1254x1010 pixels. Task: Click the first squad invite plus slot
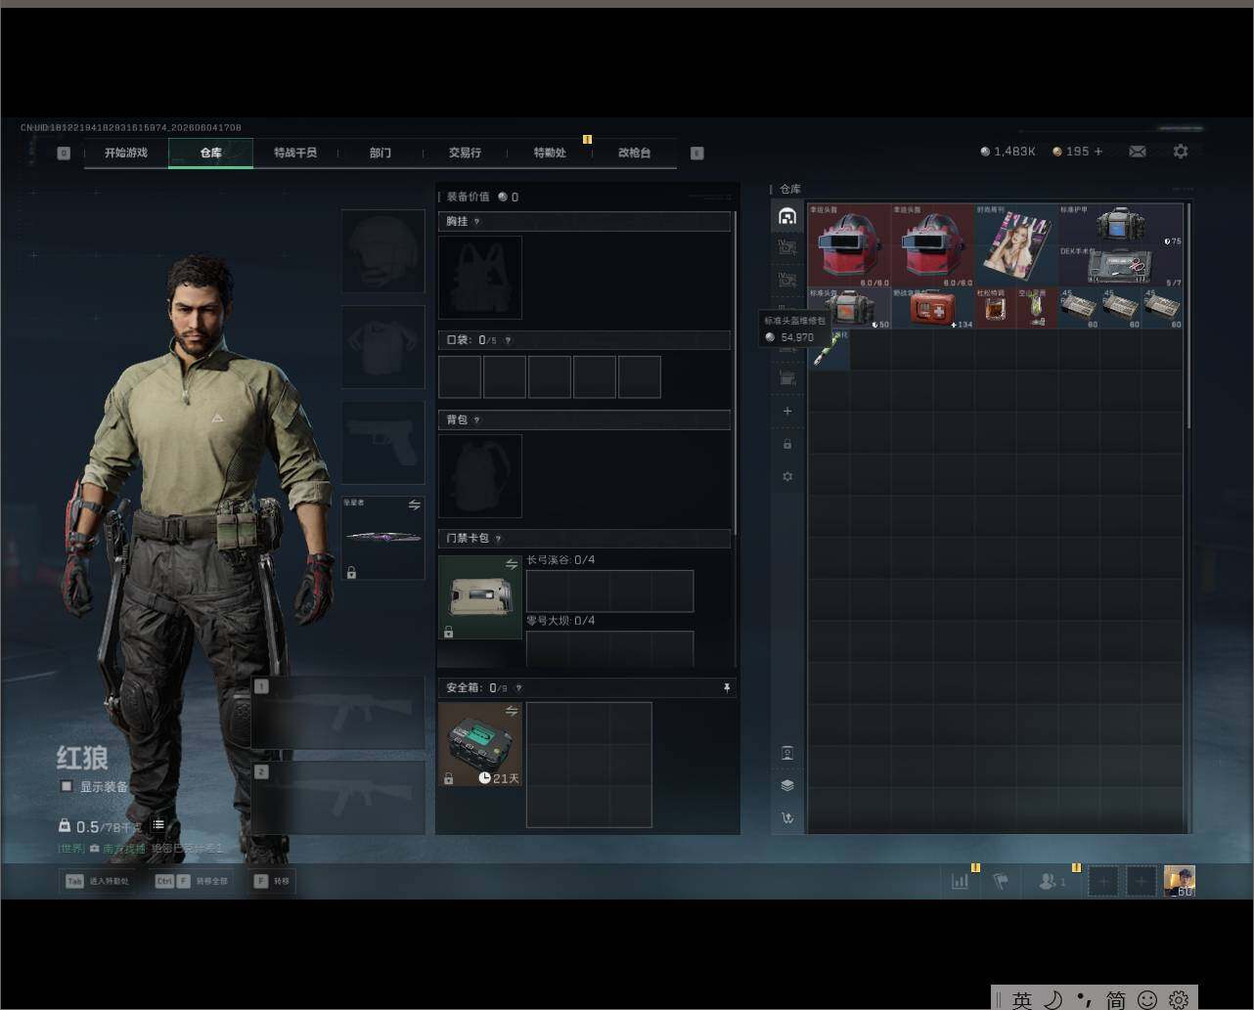(x=1103, y=881)
